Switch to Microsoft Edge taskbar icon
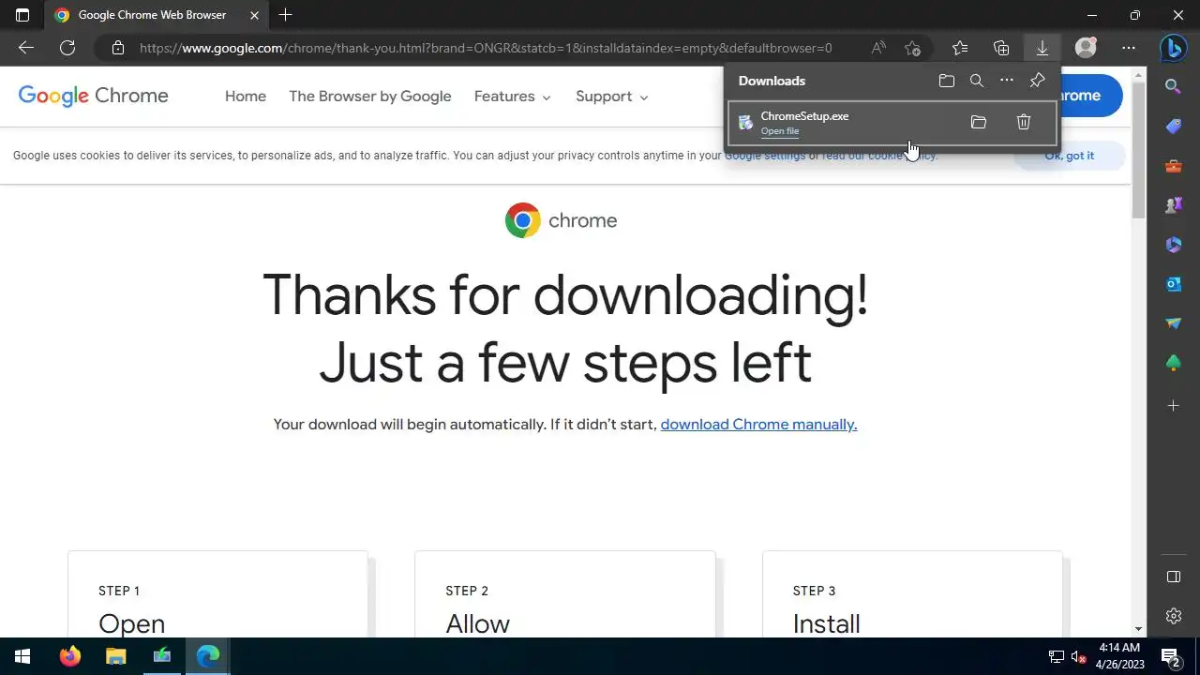This screenshot has height=675, width=1200. 207,656
